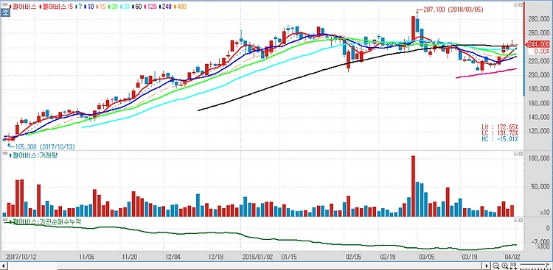Click the LC : 131.72% statistic
553x270 pixels.
tap(500, 132)
